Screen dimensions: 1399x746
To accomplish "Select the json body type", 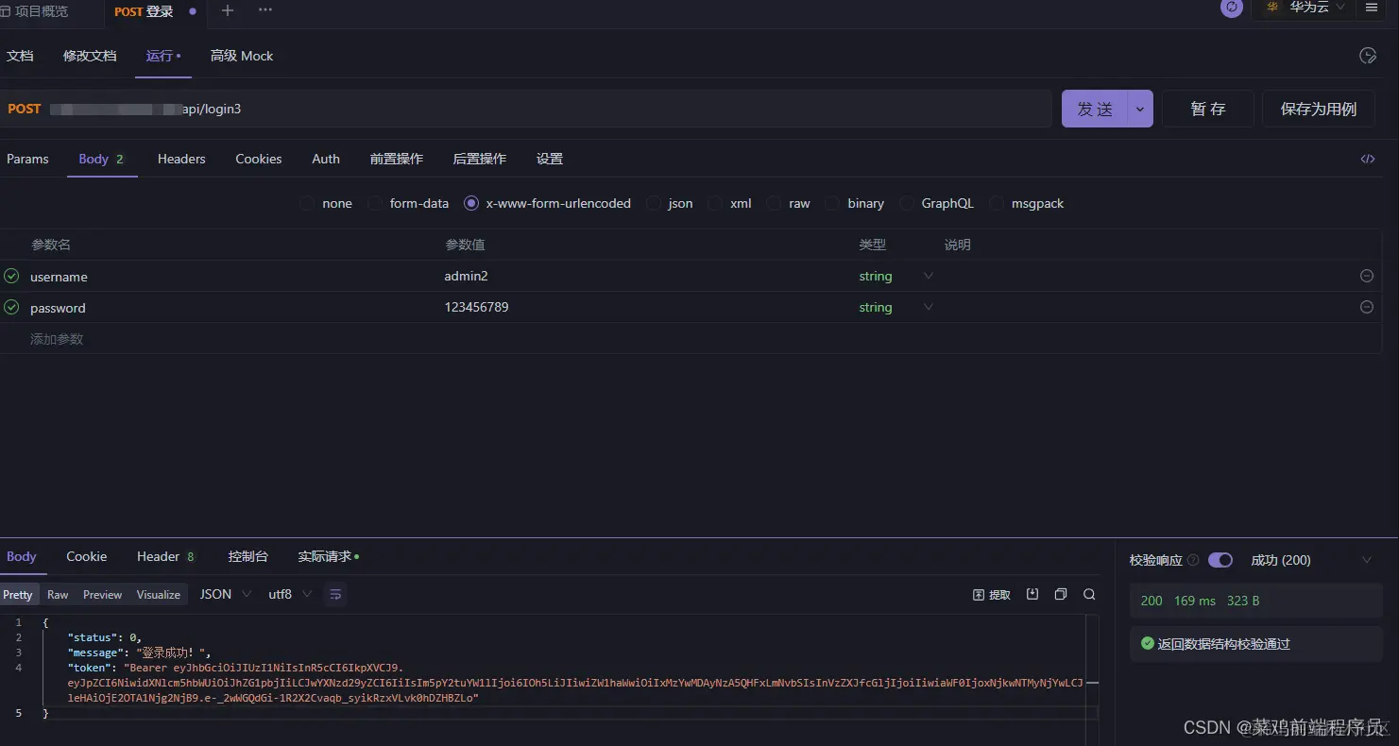I will click(653, 203).
